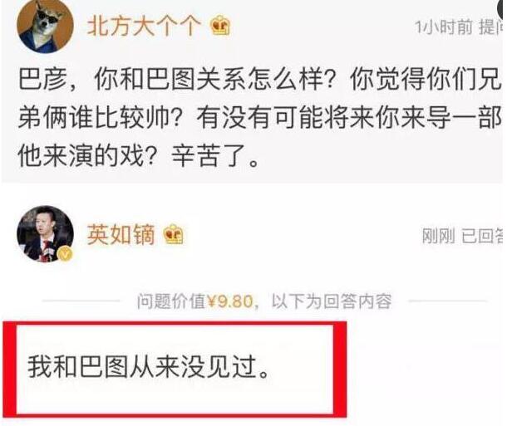Click the question line starting with 弟俩谁比较帅
Image resolution: width=507 pixels, height=426 pixels.
pyautogui.click(x=260, y=117)
